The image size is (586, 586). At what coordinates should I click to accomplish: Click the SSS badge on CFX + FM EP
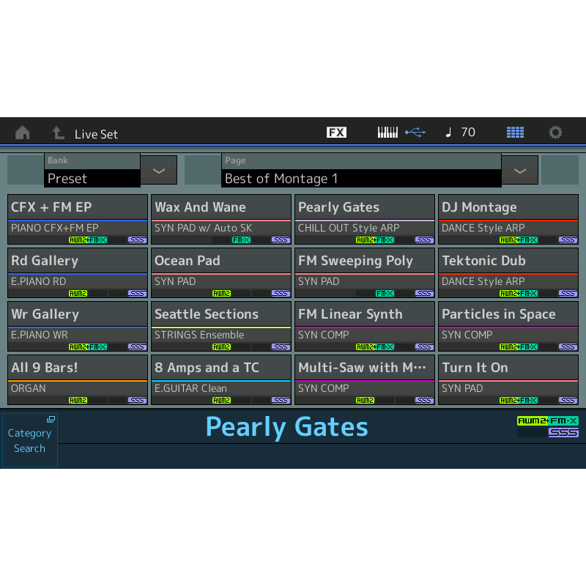coord(137,240)
